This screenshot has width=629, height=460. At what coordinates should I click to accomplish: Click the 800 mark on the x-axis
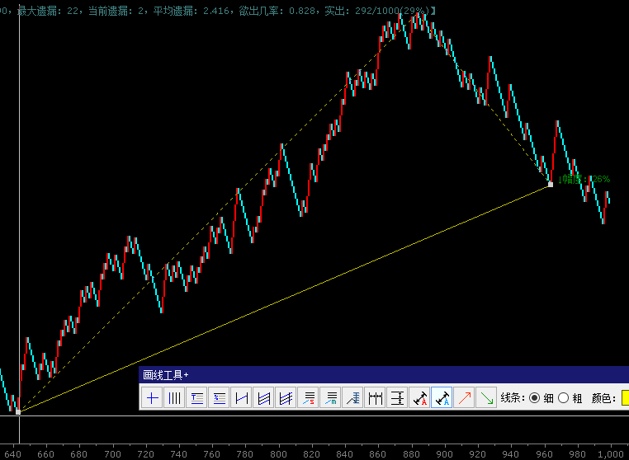[279, 453]
